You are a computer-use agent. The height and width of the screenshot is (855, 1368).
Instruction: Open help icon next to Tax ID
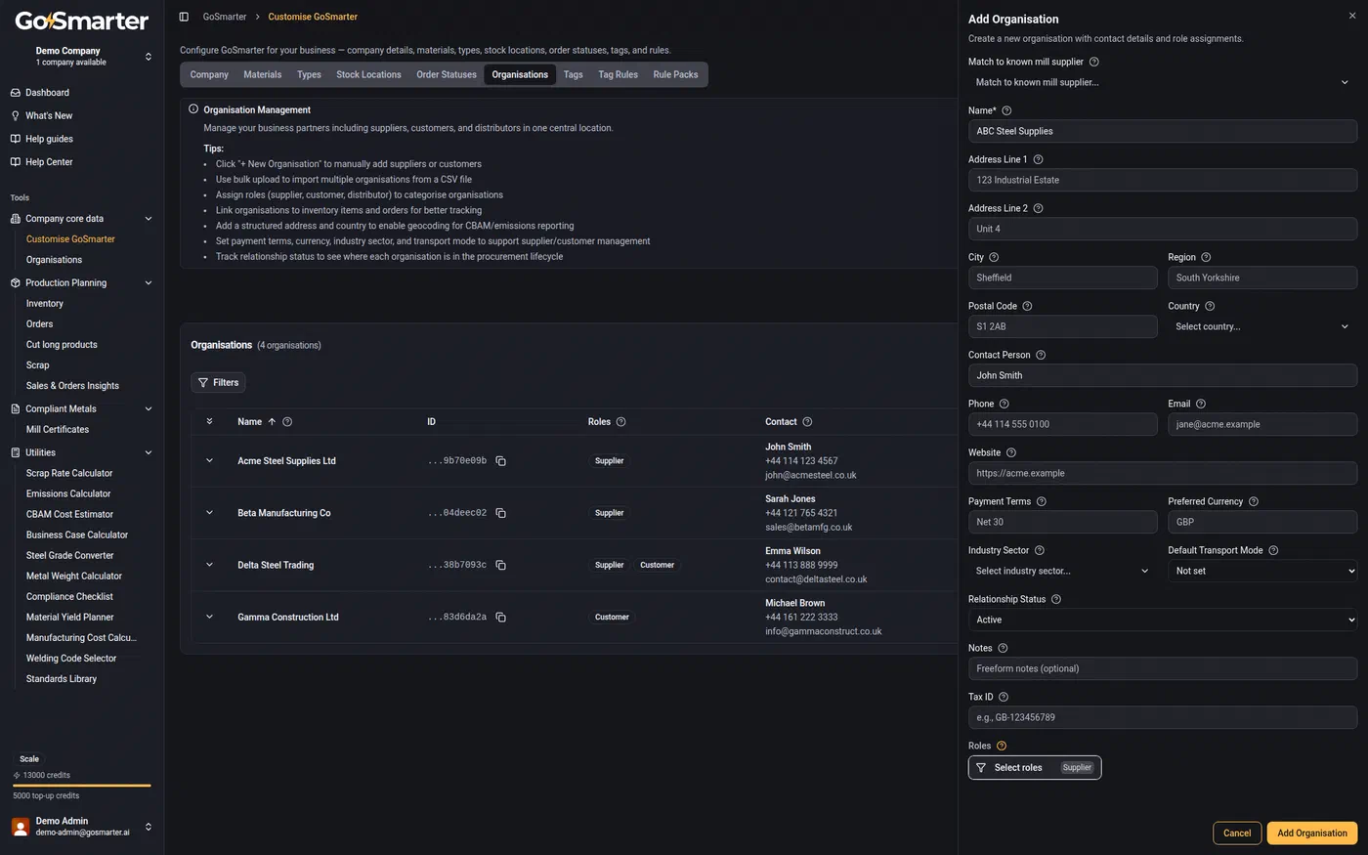click(1004, 697)
